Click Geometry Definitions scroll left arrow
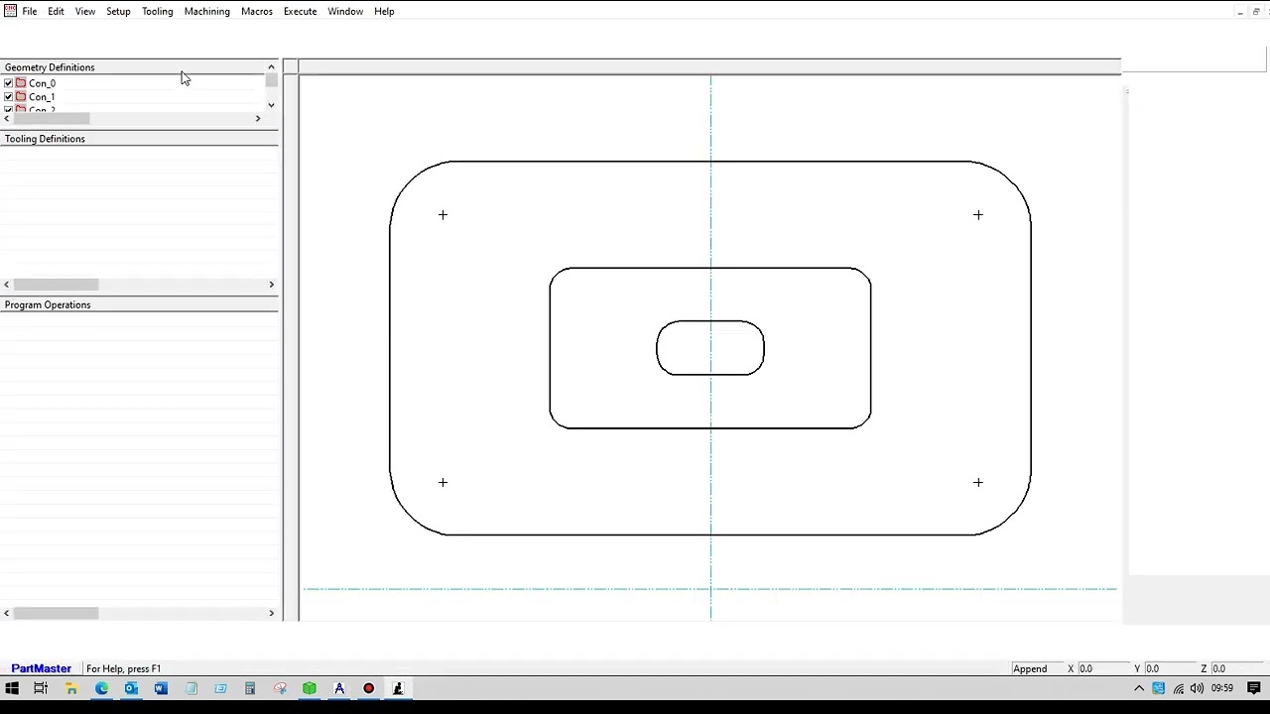The height and width of the screenshot is (714, 1270). (x=7, y=119)
